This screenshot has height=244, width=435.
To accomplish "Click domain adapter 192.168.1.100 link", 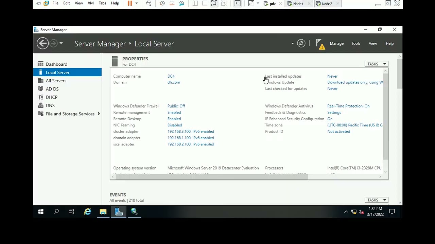I will point(191,138).
